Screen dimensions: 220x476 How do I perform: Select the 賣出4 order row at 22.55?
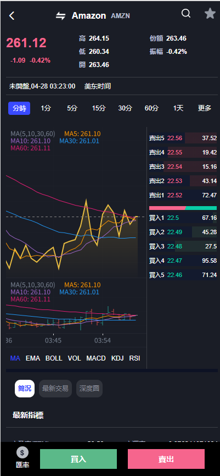point(183,152)
